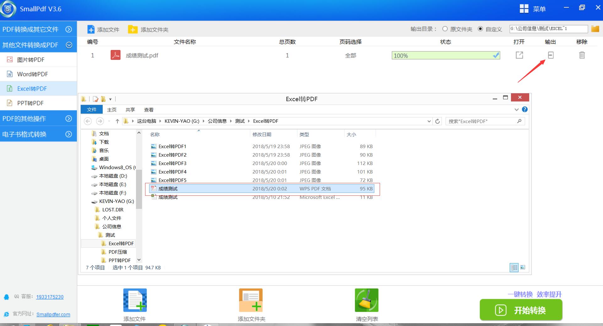Refresh the Explorer folder view

click(x=437, y=121)
